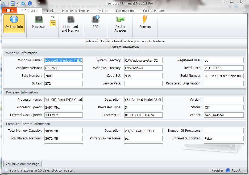Click the Windows Version field

point(64,68)
